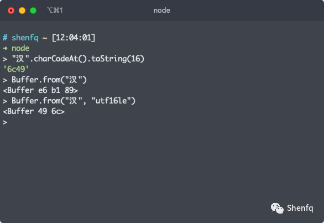The height and width of the screenshot is (223, 324).
Task: Click the node command text
Action: click(20, 48)
